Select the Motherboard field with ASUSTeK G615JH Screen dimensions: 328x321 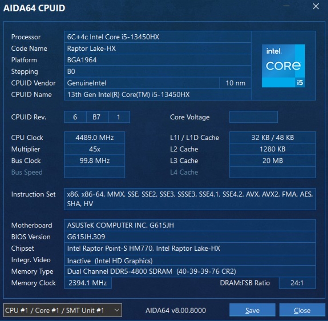click(x=190, y=225)
